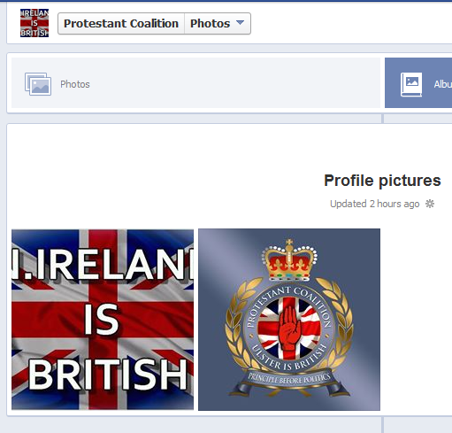Click the Protestant Coalition page name button
452x433 pixels.
[121, 23]
